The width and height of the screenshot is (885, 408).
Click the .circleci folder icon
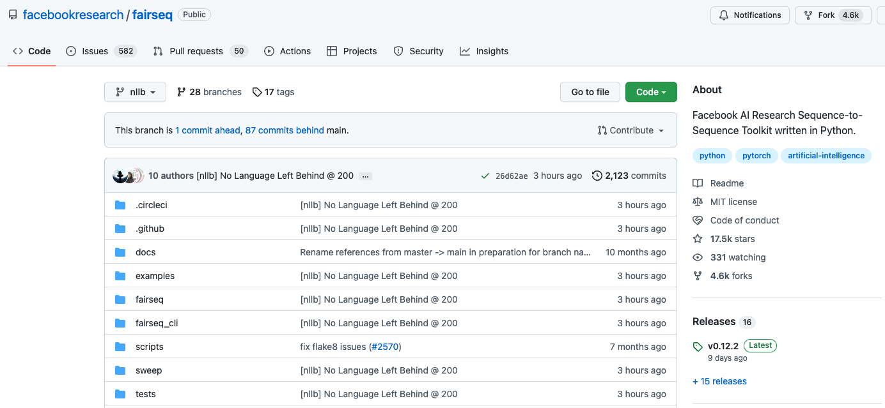click(x=120, y=205)
